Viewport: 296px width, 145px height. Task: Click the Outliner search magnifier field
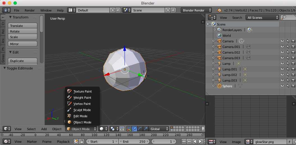(288, 18)
